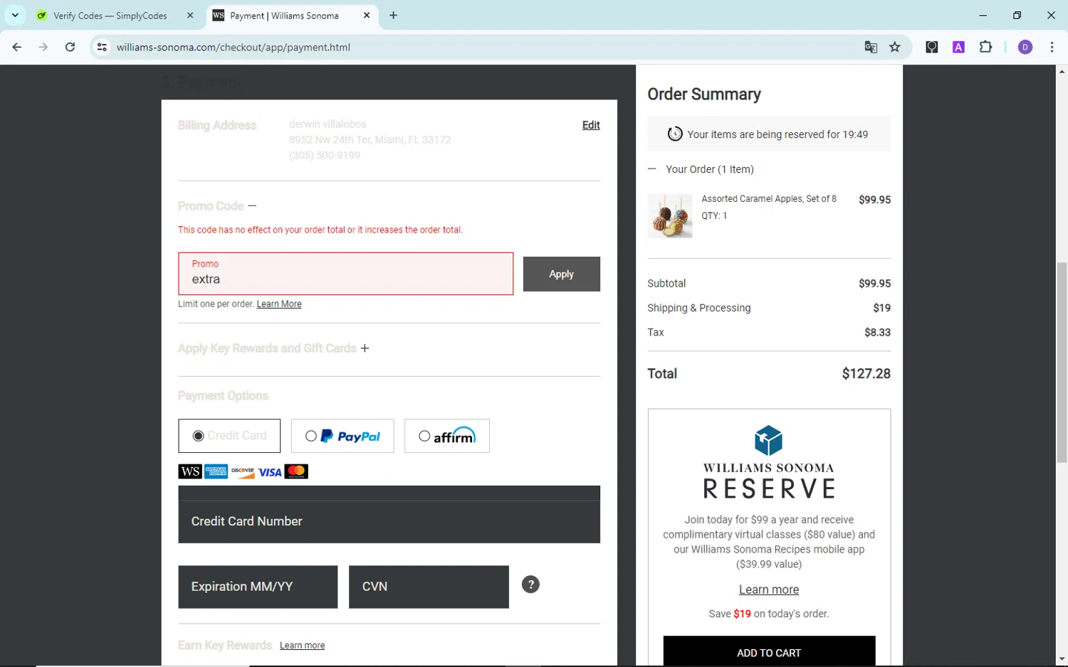
Task: Click the Discover card logo
Action: tap(243, 471)
